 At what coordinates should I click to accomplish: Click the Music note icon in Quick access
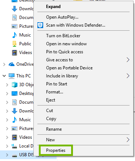click(x=15, y=35)
